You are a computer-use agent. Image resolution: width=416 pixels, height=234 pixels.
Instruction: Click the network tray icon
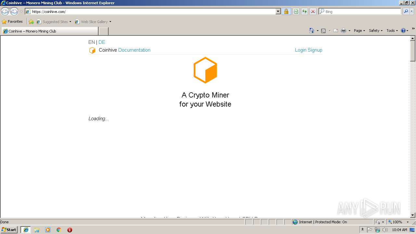click(377, 230)
